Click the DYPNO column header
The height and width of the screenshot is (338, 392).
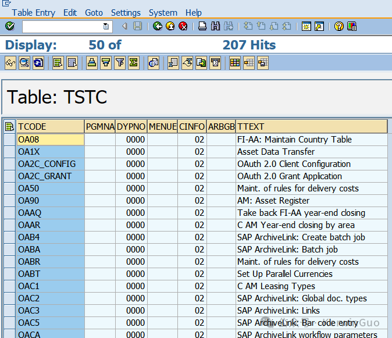[x=131, y=126]
